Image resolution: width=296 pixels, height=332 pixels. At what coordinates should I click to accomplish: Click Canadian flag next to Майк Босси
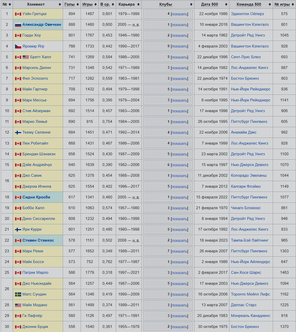[x=18, y=262]
